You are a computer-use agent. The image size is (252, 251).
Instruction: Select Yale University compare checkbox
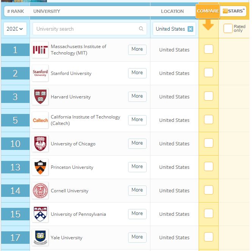click(x=208, y=237)
